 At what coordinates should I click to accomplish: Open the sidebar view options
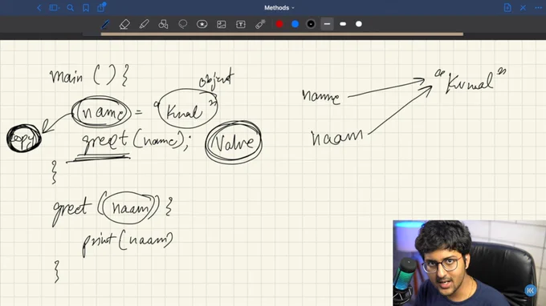point(54,8)
